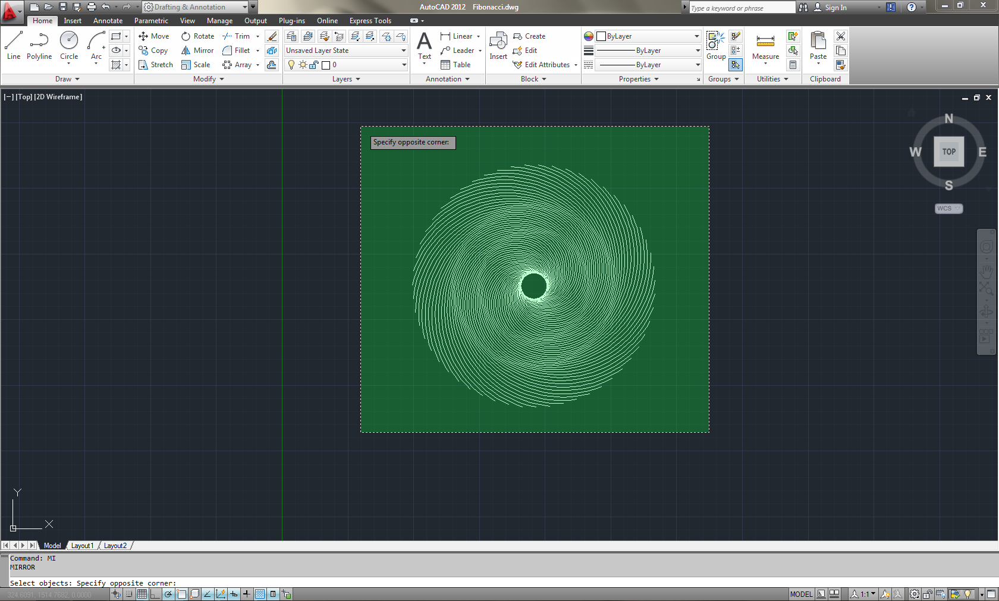
Task: Activate the Scale command
Action: [196, 65]
